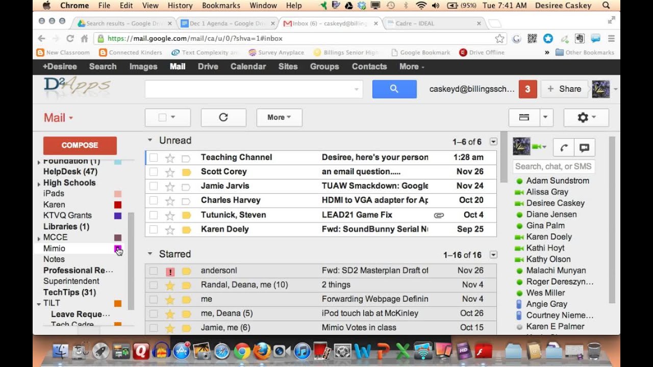Image resolution: width=653 pixels, height=367 pixels.
Task: Star the Scott Corey email
Action: [x=170, y=172]
